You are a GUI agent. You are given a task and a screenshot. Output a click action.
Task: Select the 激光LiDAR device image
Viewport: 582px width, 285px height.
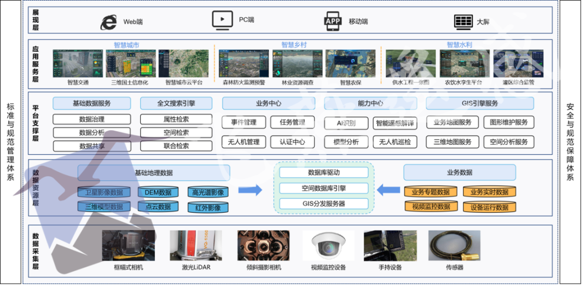point(188,246)
